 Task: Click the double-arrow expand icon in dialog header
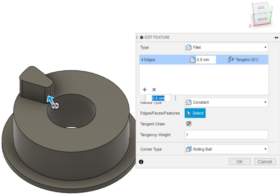(277, 38)
